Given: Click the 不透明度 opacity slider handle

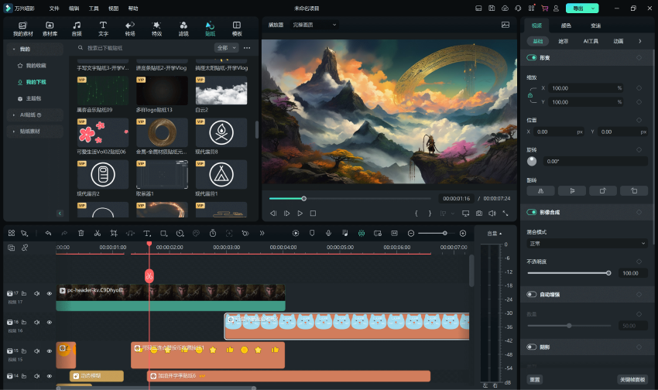Looking at the screenshot, I should coord(608,272).
